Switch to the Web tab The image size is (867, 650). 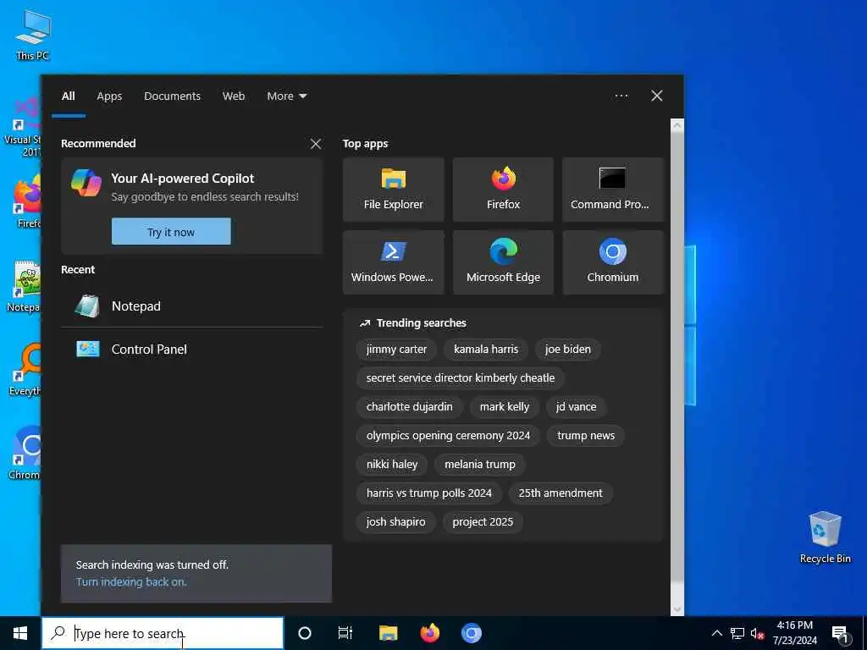point(234,96)
